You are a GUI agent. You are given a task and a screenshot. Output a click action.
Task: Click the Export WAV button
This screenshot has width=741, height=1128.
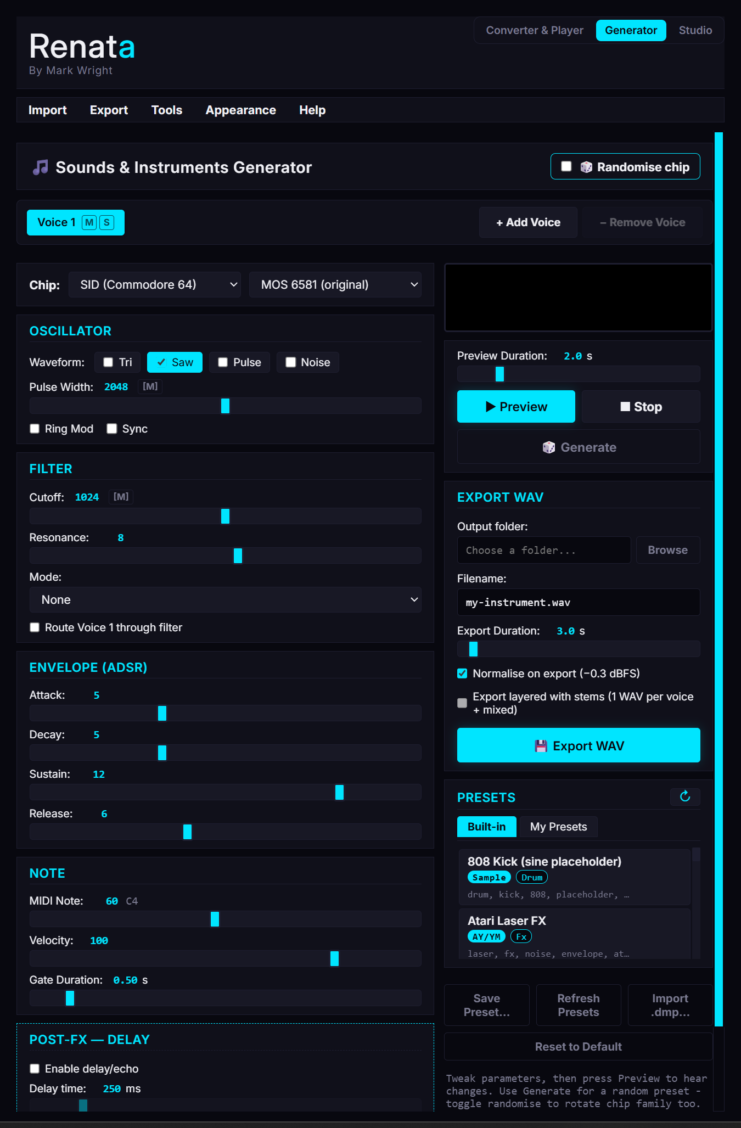click(579, 745)
